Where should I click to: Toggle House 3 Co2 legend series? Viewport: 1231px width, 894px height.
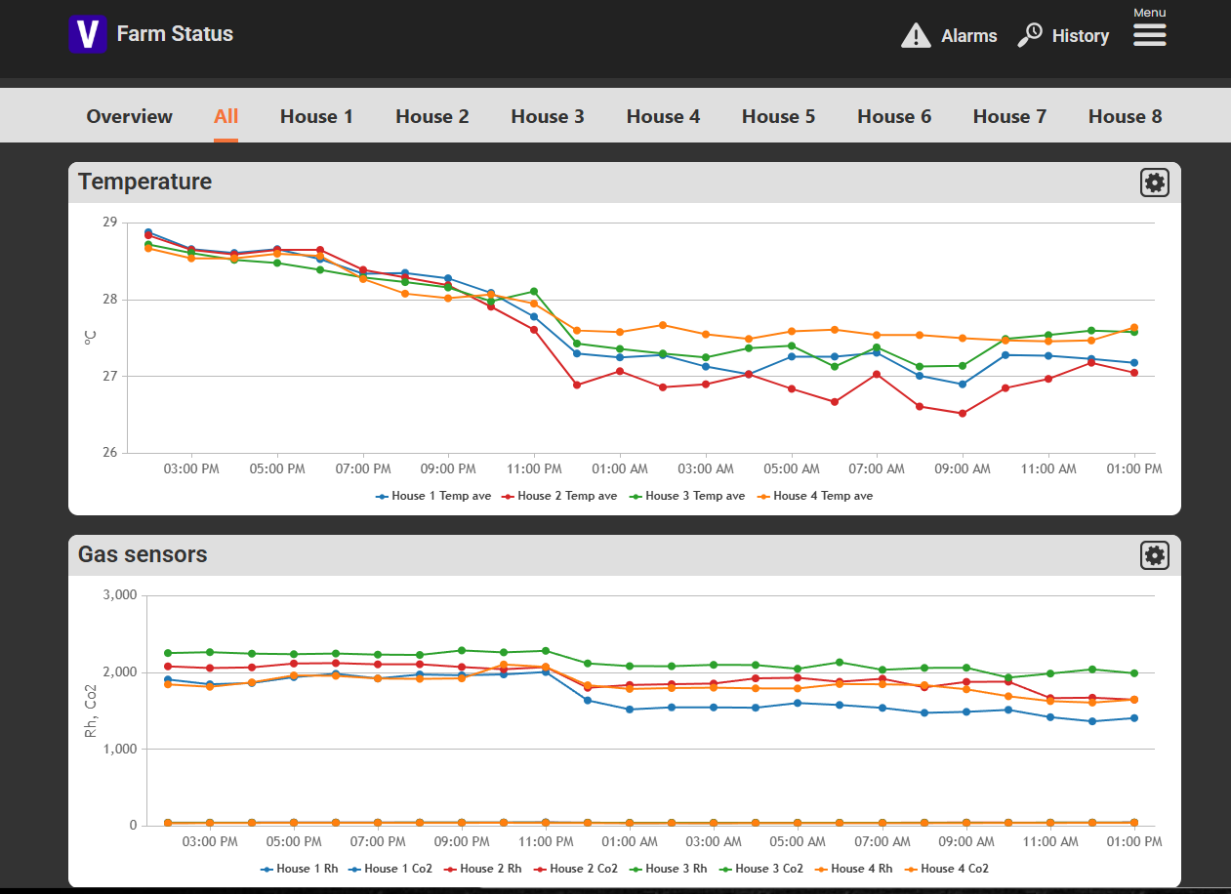[x=761, y=869]
